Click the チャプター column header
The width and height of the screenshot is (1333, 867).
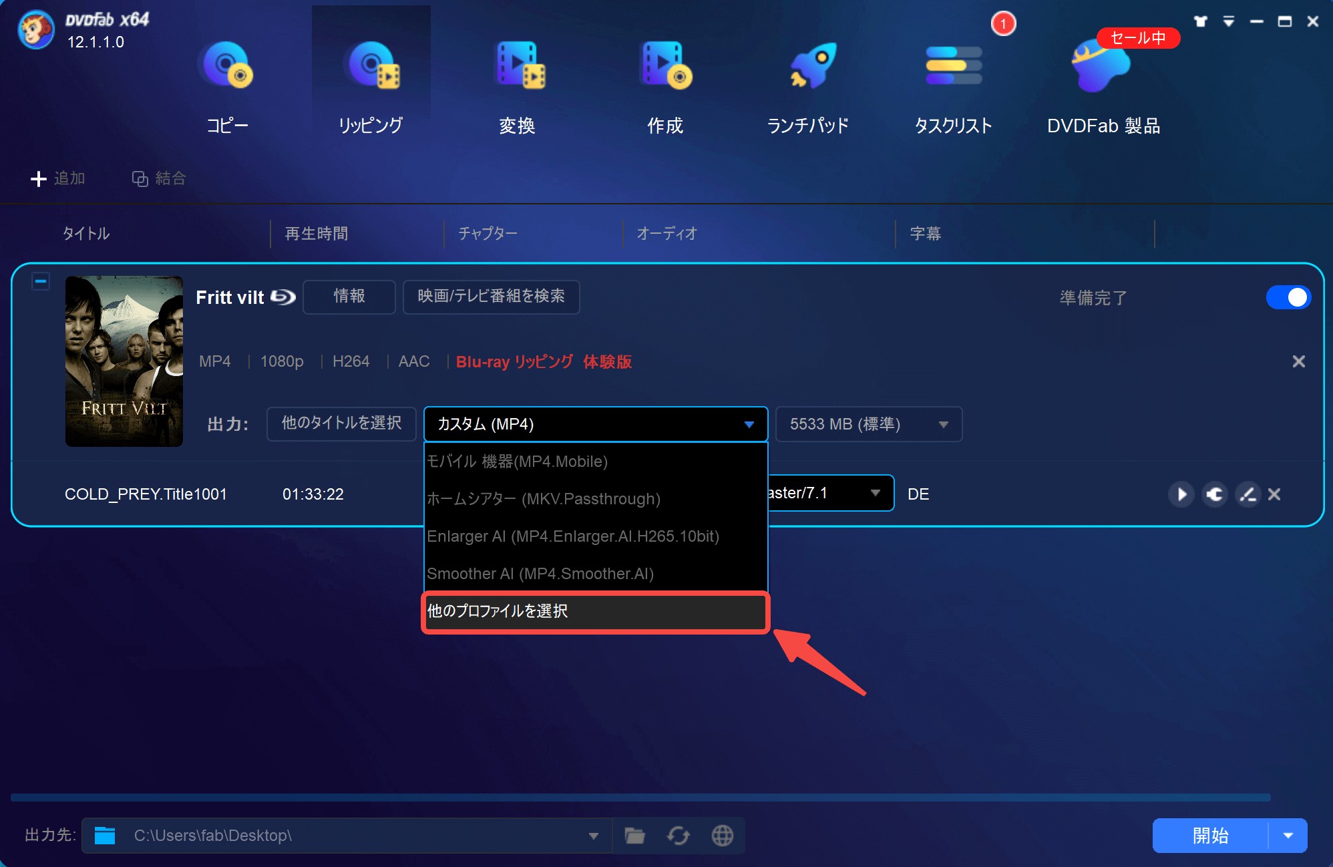coord(488,233)
